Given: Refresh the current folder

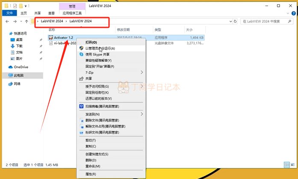Looking at the screenshot, I should pos(235,21).
